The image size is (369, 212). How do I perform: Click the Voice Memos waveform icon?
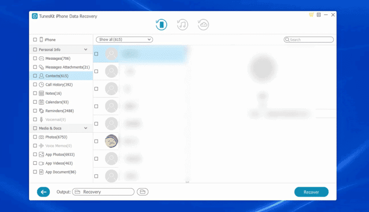tap(41, 145)
